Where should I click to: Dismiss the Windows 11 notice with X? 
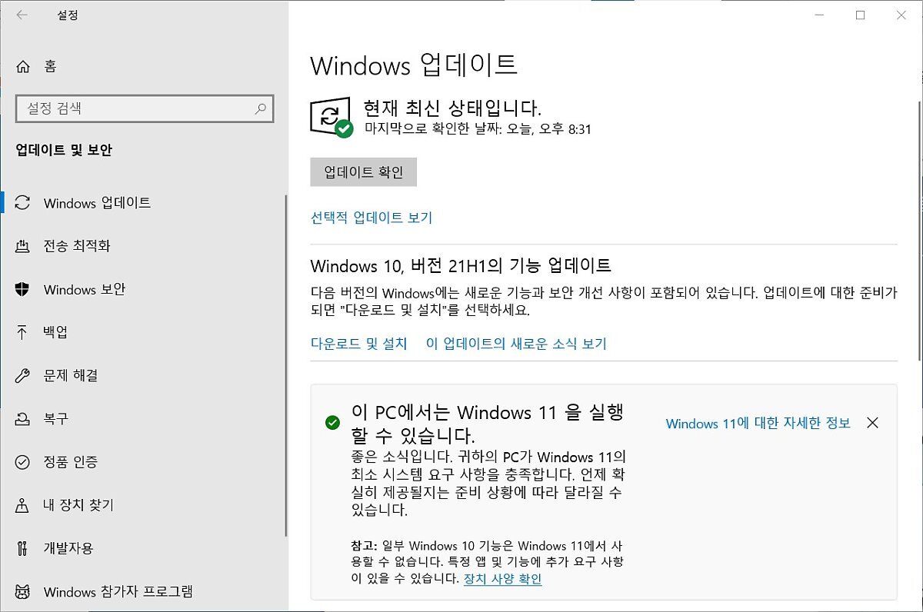click(872, 423)
